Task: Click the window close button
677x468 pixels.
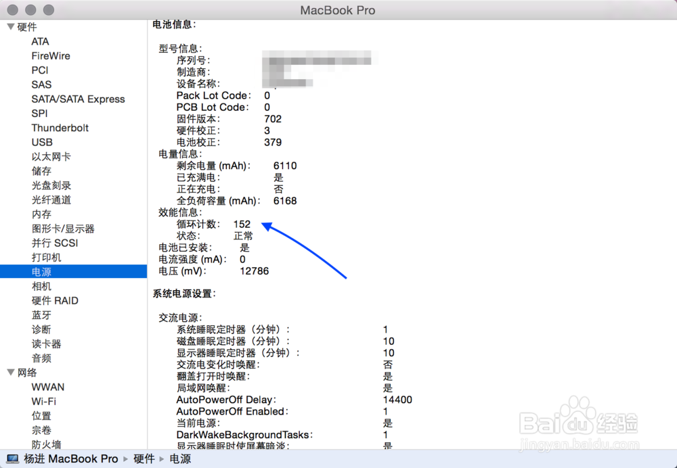Action: coord(12,9)
